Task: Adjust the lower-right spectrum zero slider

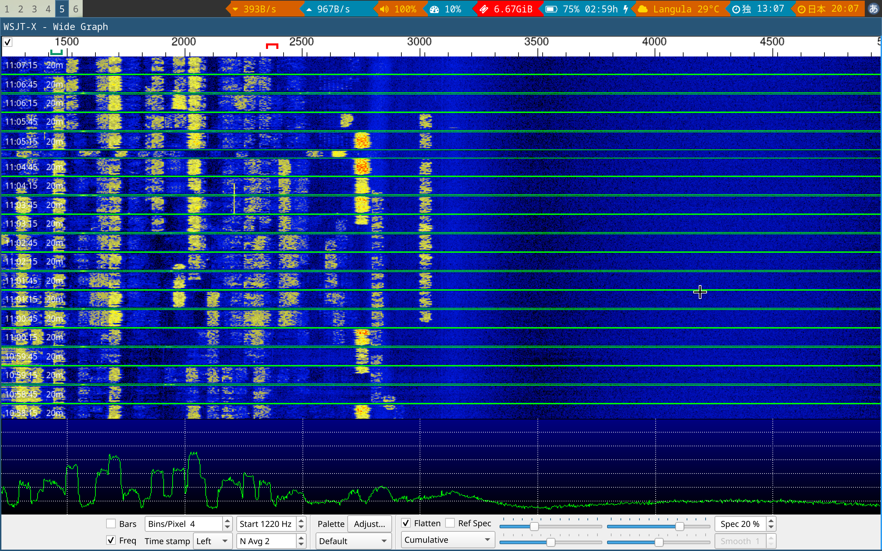Action: pos(659,542)
